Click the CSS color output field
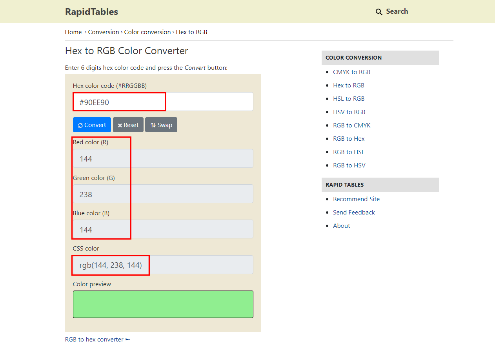The width and height of the screenshot is (495, 347). (x=163, y=265)
